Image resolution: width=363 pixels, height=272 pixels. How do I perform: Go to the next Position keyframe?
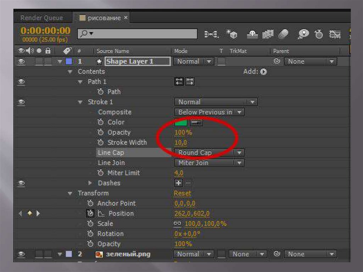click(38, 213)
